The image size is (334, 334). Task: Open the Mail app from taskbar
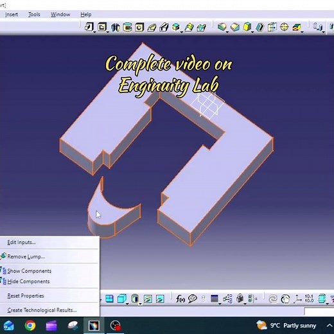pos(8,326)
